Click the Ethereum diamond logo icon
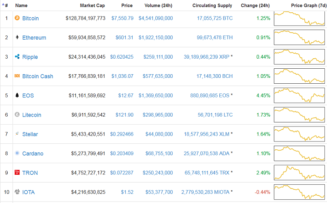This screenshot has width=327, height=203. click(x=17, y=37)
